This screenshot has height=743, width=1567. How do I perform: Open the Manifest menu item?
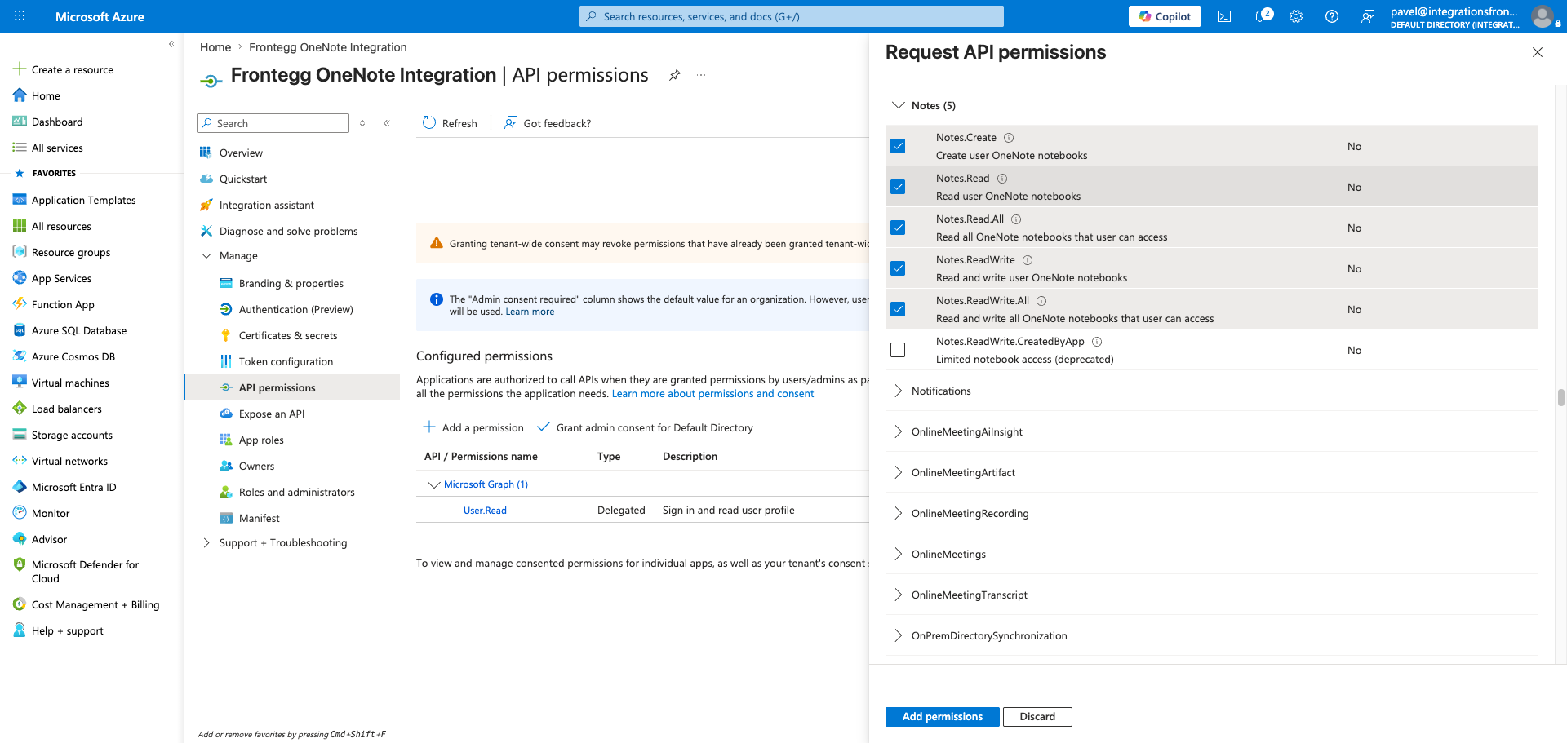260,518
